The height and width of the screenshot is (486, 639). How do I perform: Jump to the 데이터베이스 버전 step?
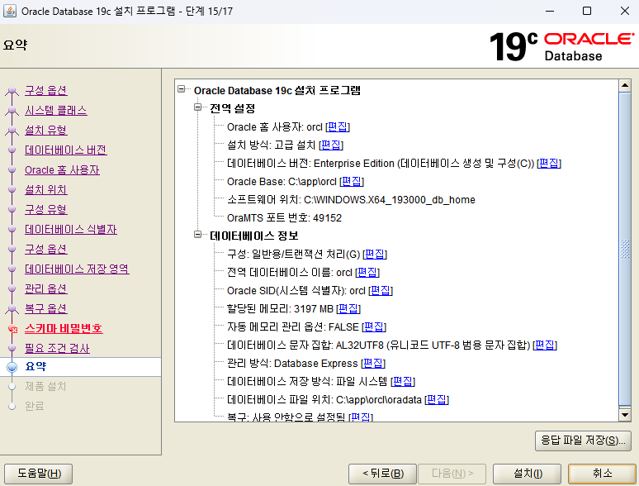[x=65, y=150]
